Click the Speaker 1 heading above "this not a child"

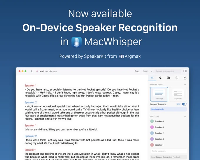pyautogui.click(x=31, y=125)
